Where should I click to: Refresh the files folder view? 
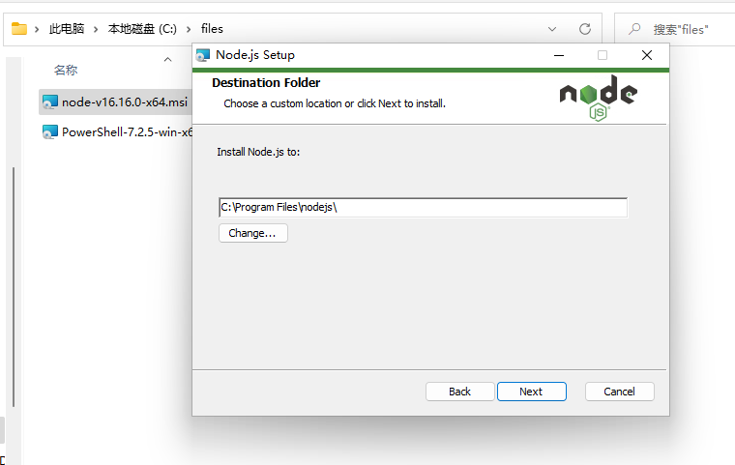click(584, 29)
